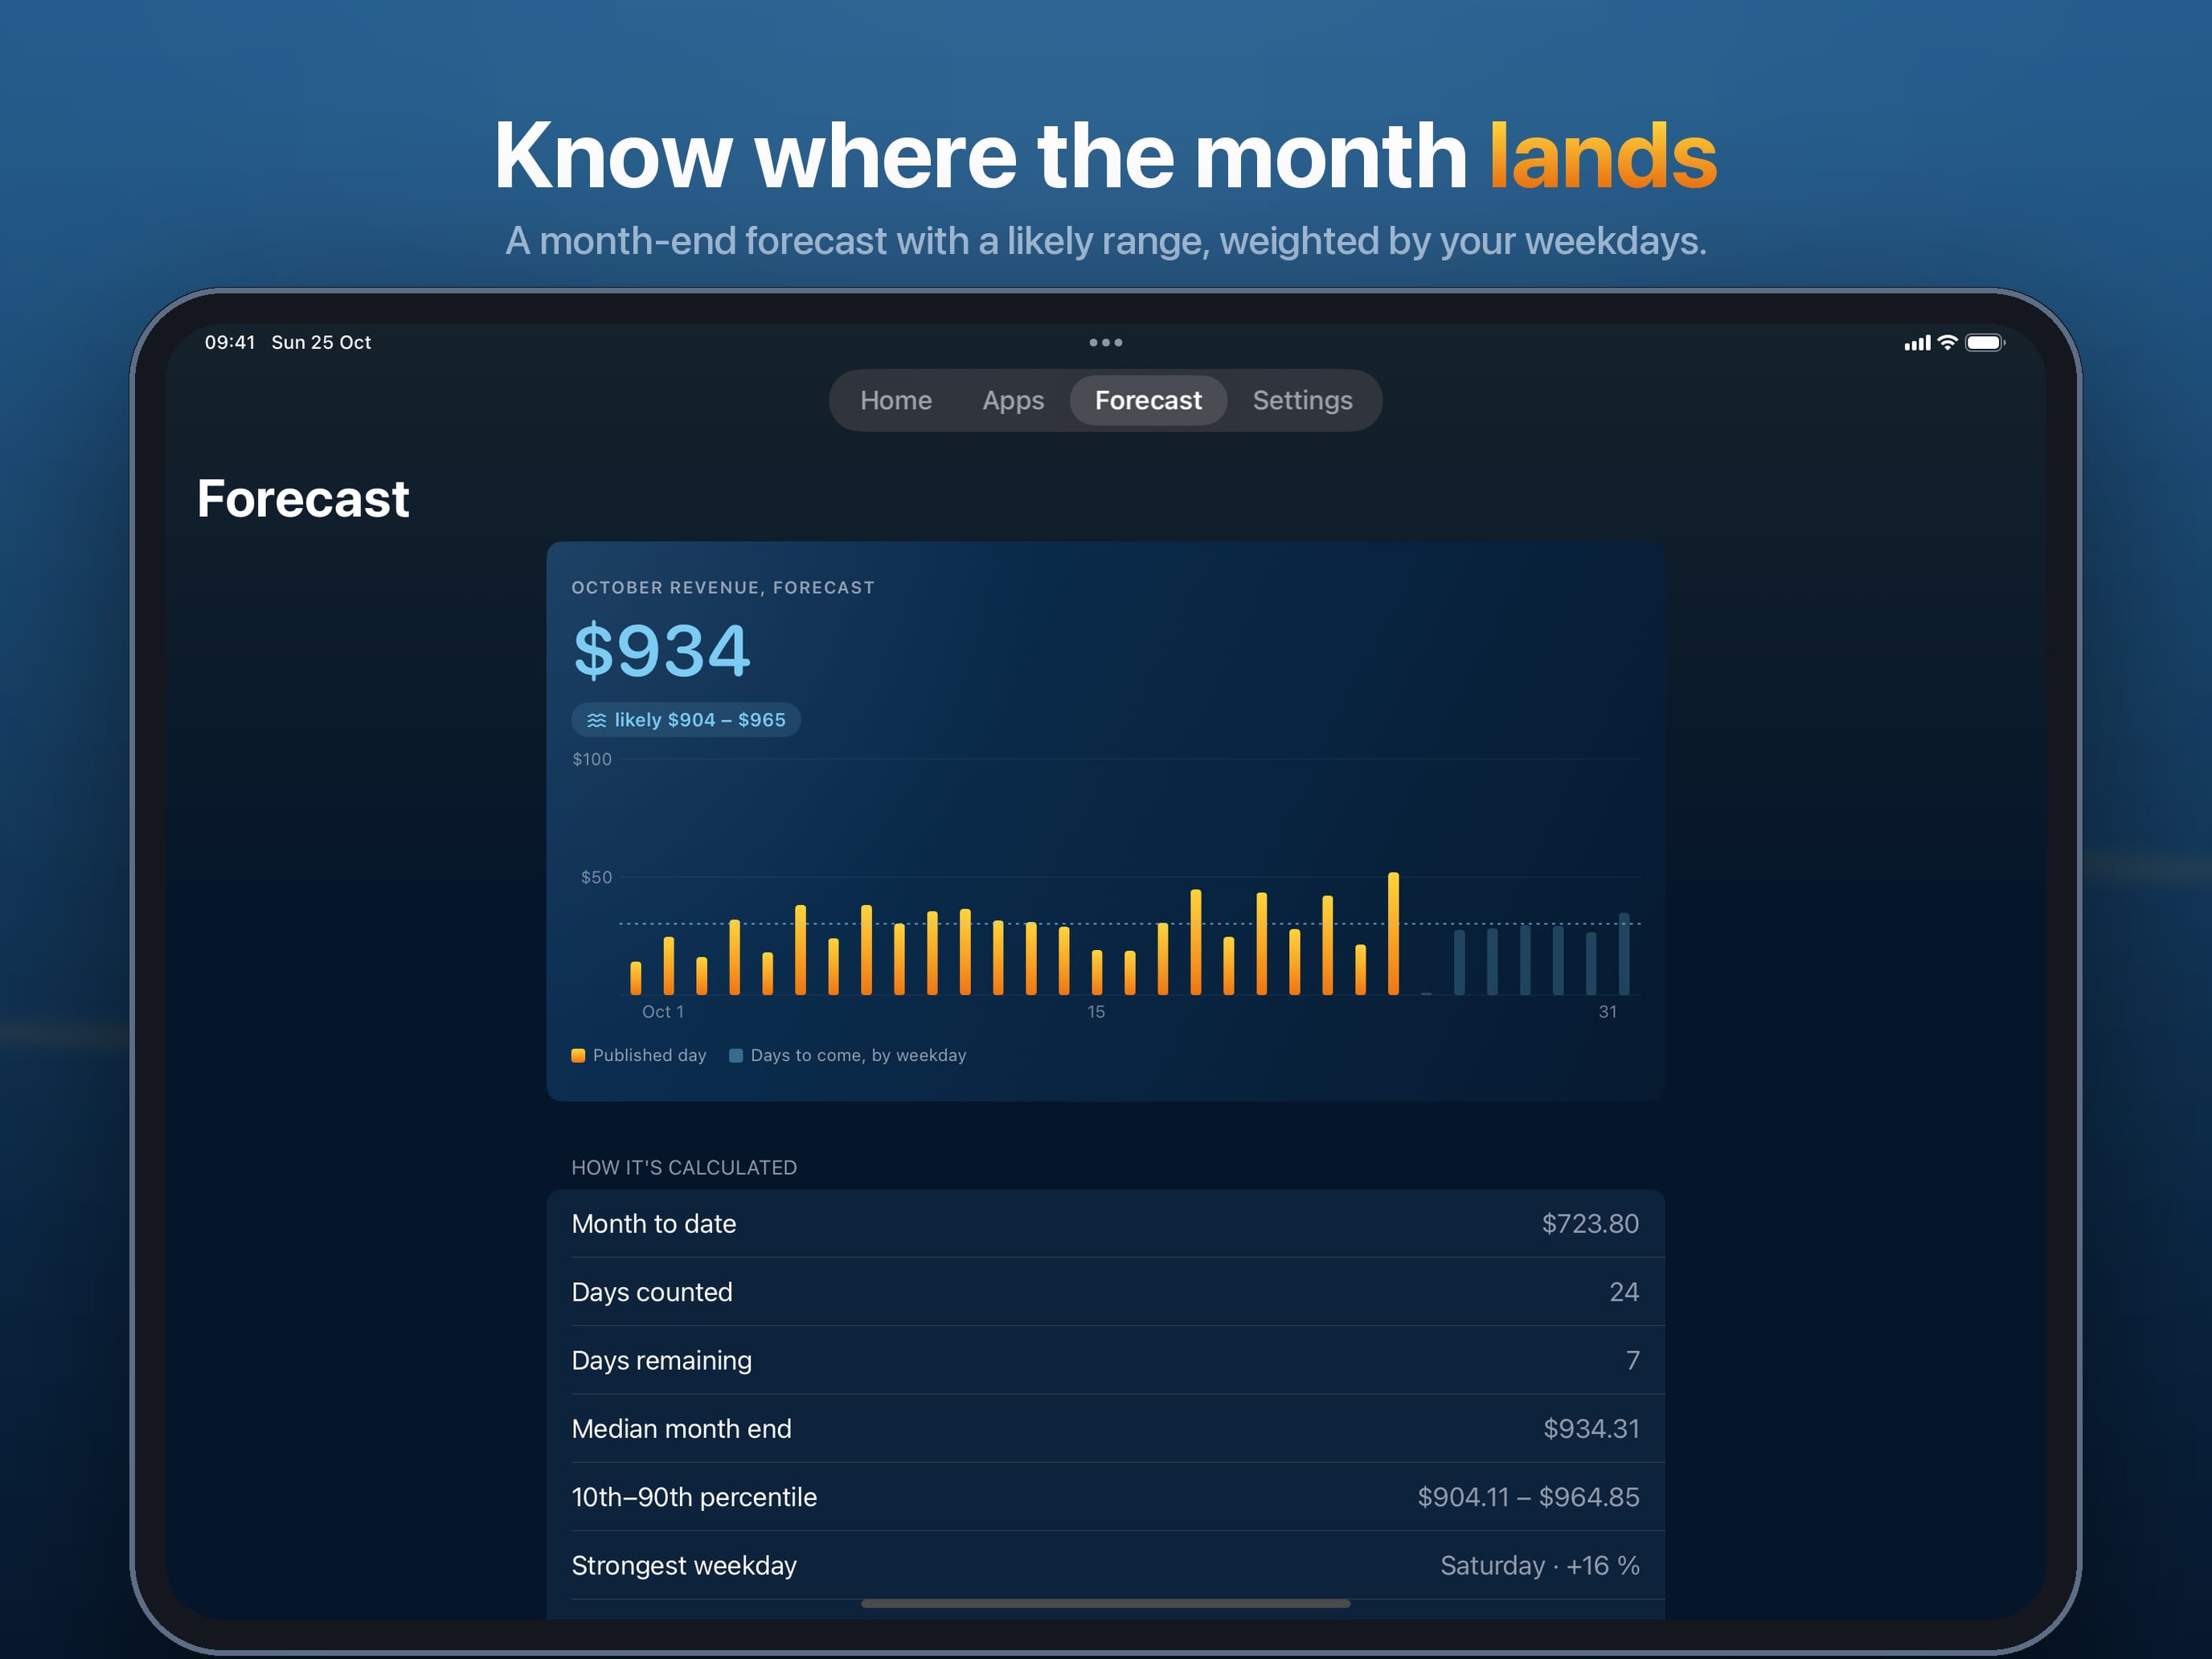Tap 'Days to come, by weekday' legend label
This screenshot has height=1659, width=2212.
[x=858, y=1055]
